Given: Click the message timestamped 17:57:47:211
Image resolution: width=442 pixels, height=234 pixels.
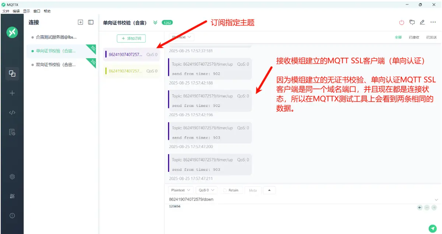Looking at the screenshot, I should pyautogui.click(x=210, y=164).
